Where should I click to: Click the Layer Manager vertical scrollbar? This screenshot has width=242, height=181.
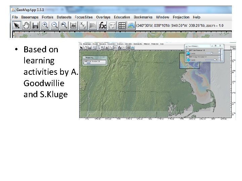tap(222, 55)
